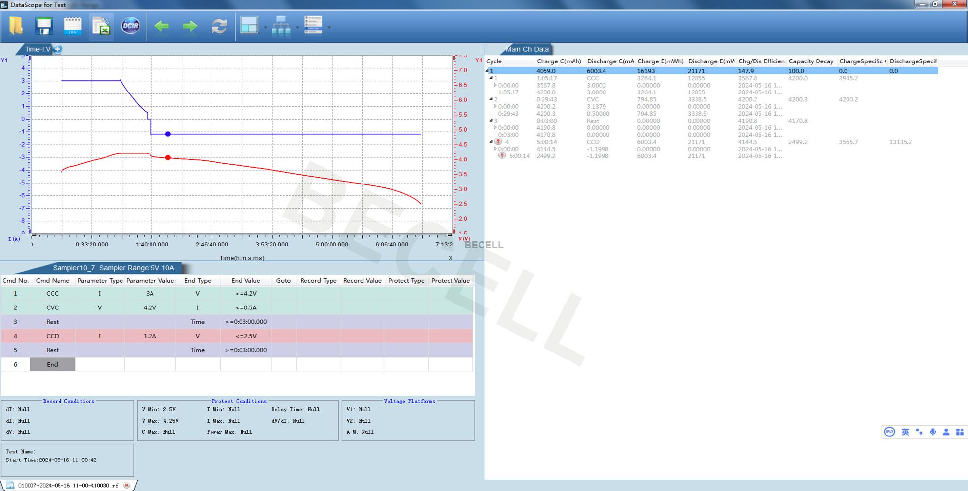Click the '1.2A' parameter value cell
Screen dimensions: 968x491
pyautogui.click(x=150, y=336)
